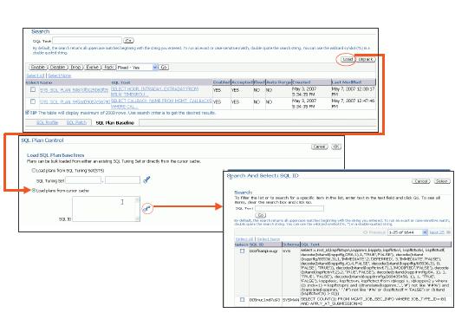Select Load plans from cursor cache radio

pyautogui.click(x=34, y=191)
